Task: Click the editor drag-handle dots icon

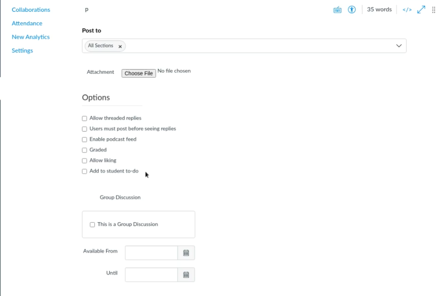Action: click(x=434, y=10)
